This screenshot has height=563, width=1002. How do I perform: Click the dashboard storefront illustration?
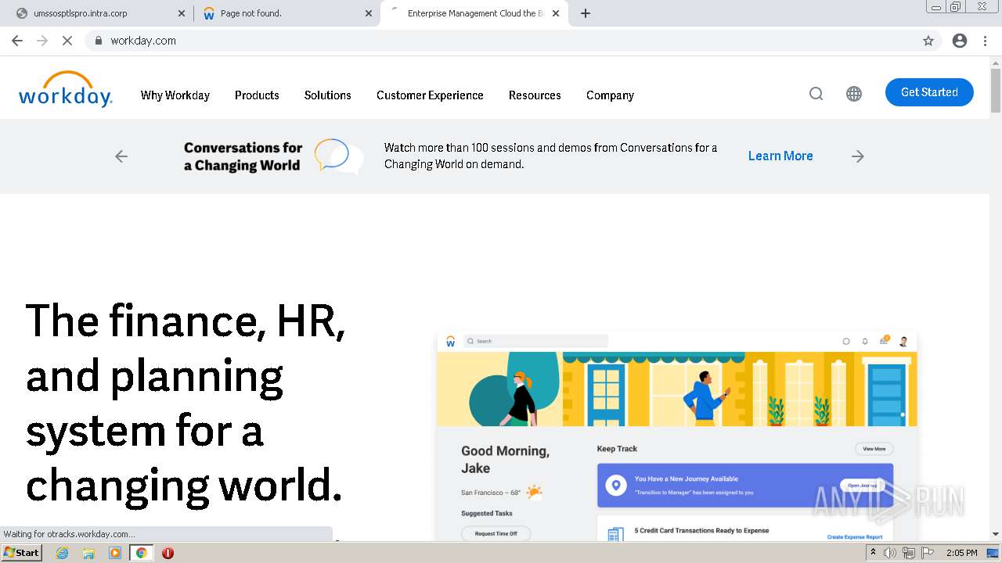[677, 389]
